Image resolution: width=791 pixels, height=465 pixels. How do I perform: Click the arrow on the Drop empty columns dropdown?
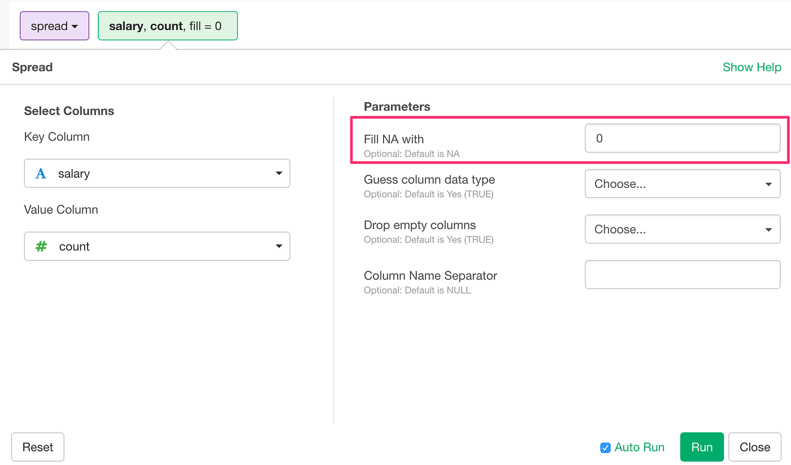click(768, 229)
